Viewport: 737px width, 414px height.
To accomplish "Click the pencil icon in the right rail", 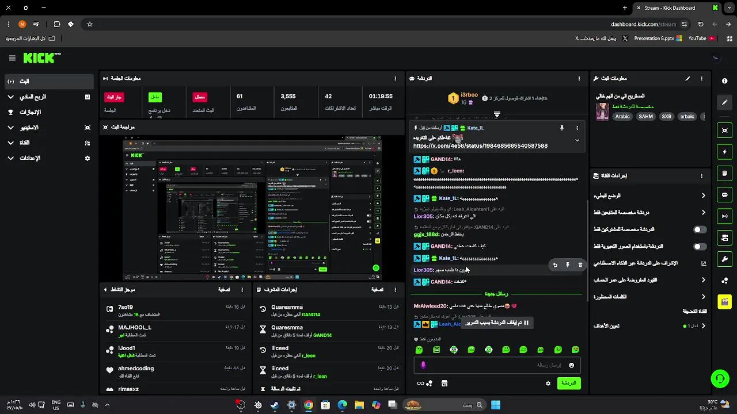I will click(x=725, y=102).
